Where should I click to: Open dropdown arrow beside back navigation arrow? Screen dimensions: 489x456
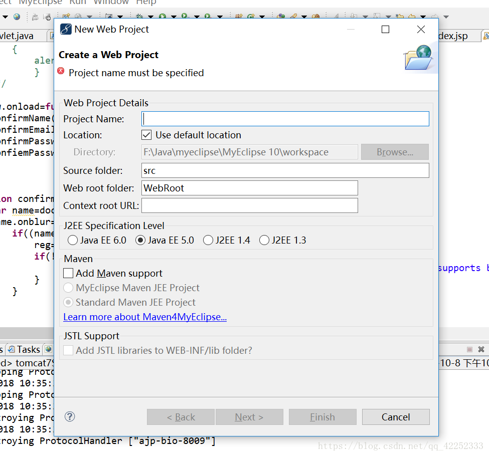[x=423, y=17]
